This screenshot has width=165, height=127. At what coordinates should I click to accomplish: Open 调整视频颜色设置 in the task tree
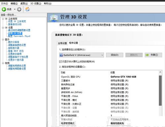(x=17, y=66)
